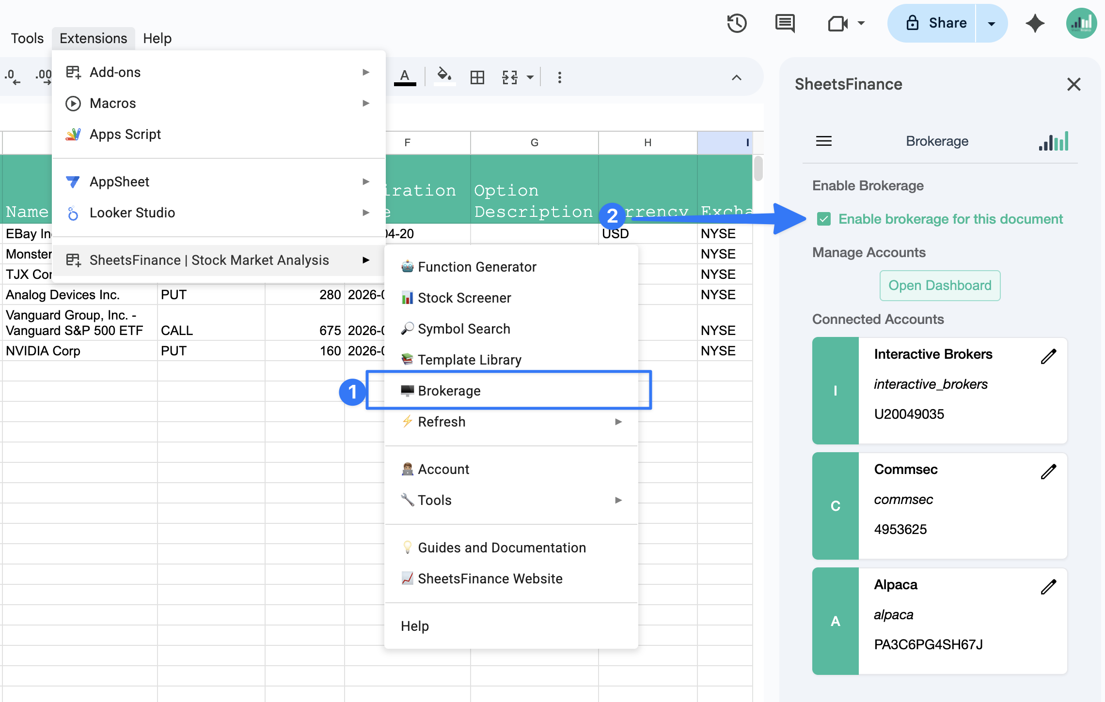Viewport: 1105px width, 702px height.
Task: Expand merge cells dropdown arrow
Action: [530, 77]
